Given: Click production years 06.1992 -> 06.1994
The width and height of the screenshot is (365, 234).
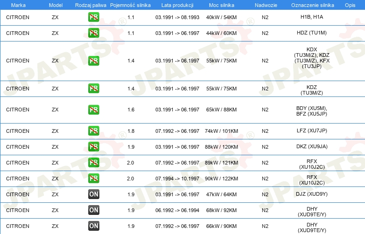Looking at the screenshot, I should (x=177, y=210).
